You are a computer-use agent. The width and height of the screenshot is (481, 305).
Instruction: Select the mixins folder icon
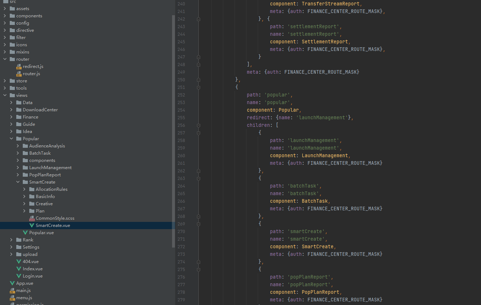point(12,52)
